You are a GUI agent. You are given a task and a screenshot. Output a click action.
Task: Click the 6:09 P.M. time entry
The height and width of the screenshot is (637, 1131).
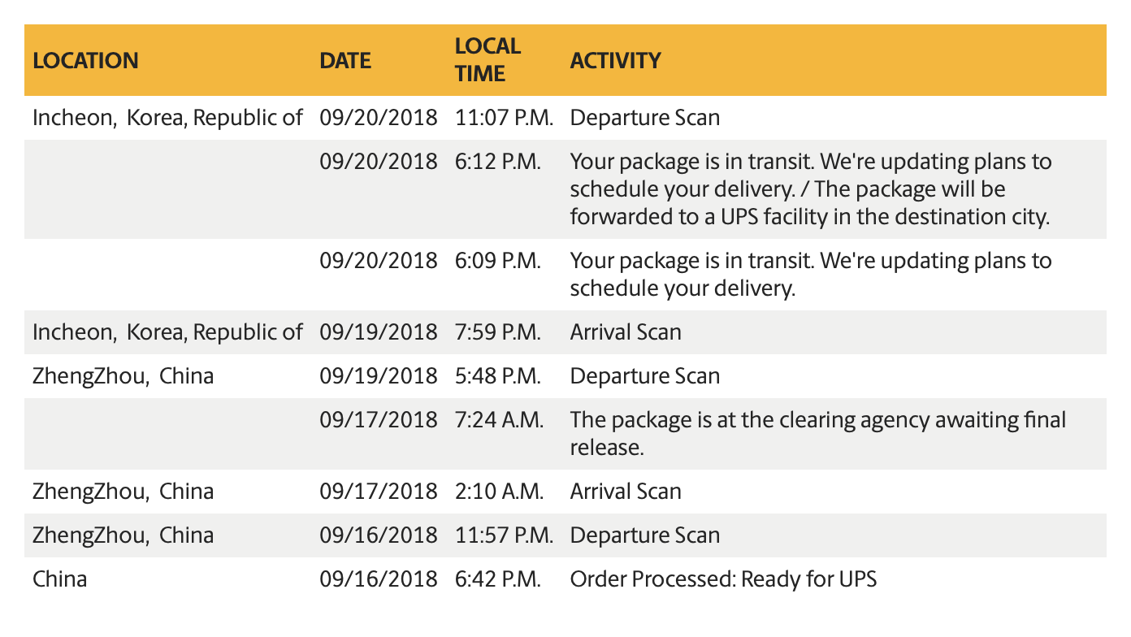pos(497,261)
